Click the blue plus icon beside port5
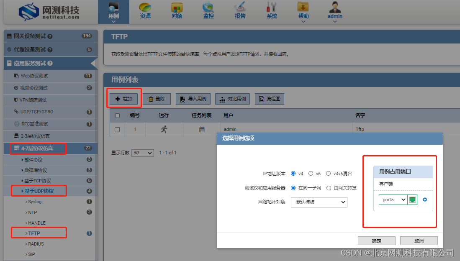This screenshot has height=261, width=460. coord(424,200)
